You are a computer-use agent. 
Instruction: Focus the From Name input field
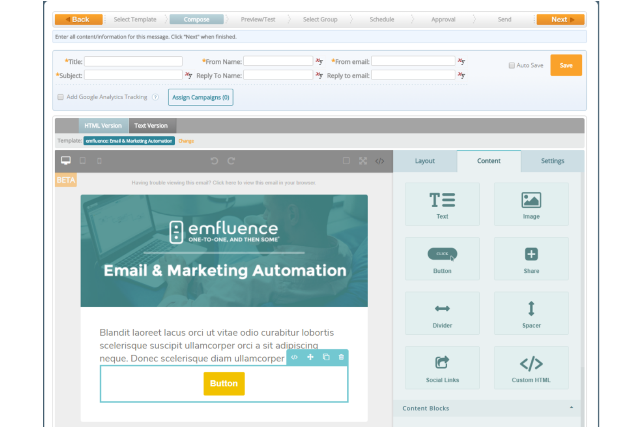278,61
